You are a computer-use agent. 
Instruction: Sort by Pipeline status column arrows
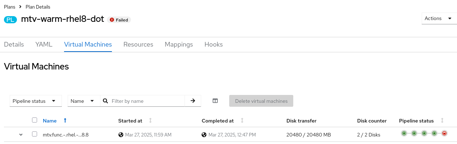click(442, 121)
